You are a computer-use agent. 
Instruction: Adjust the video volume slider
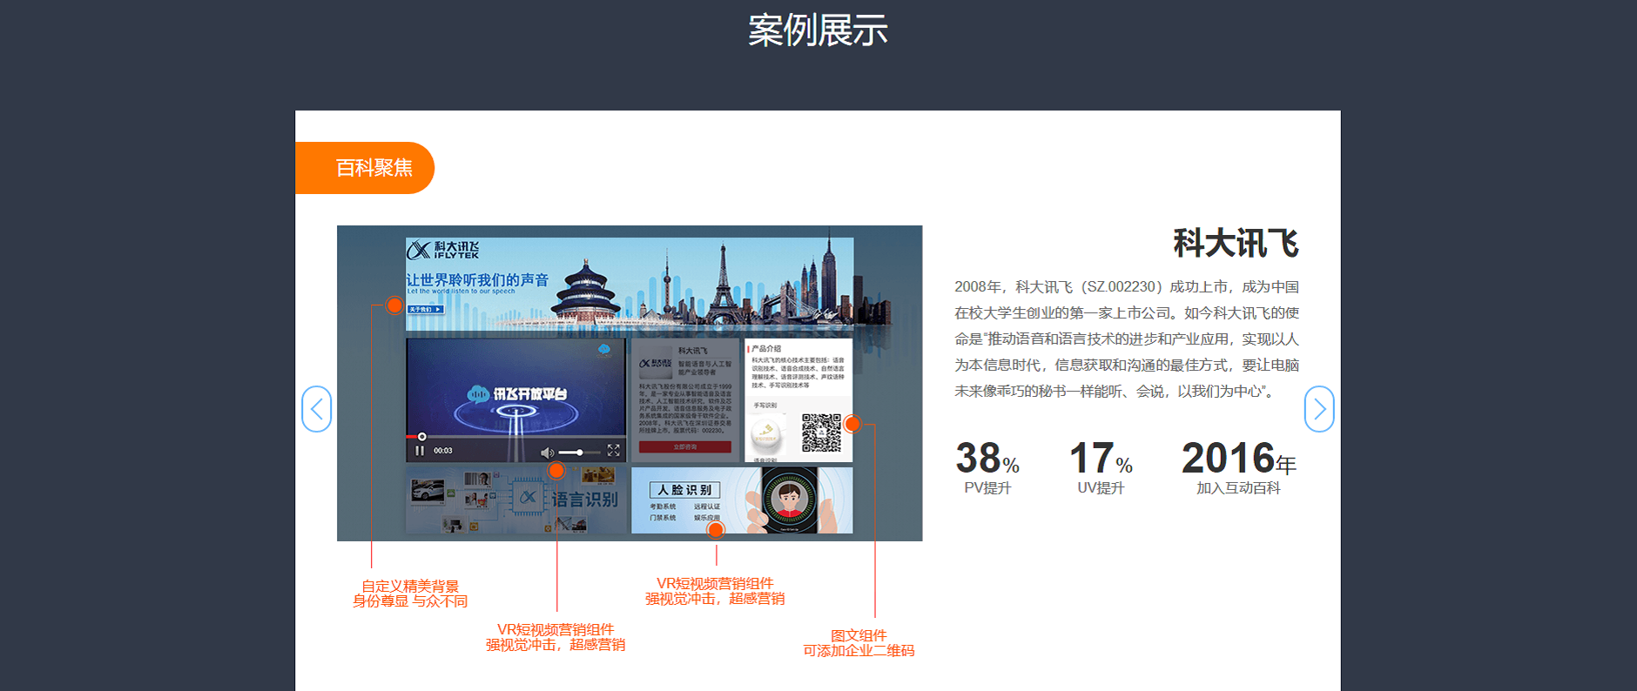coord(579,453)
